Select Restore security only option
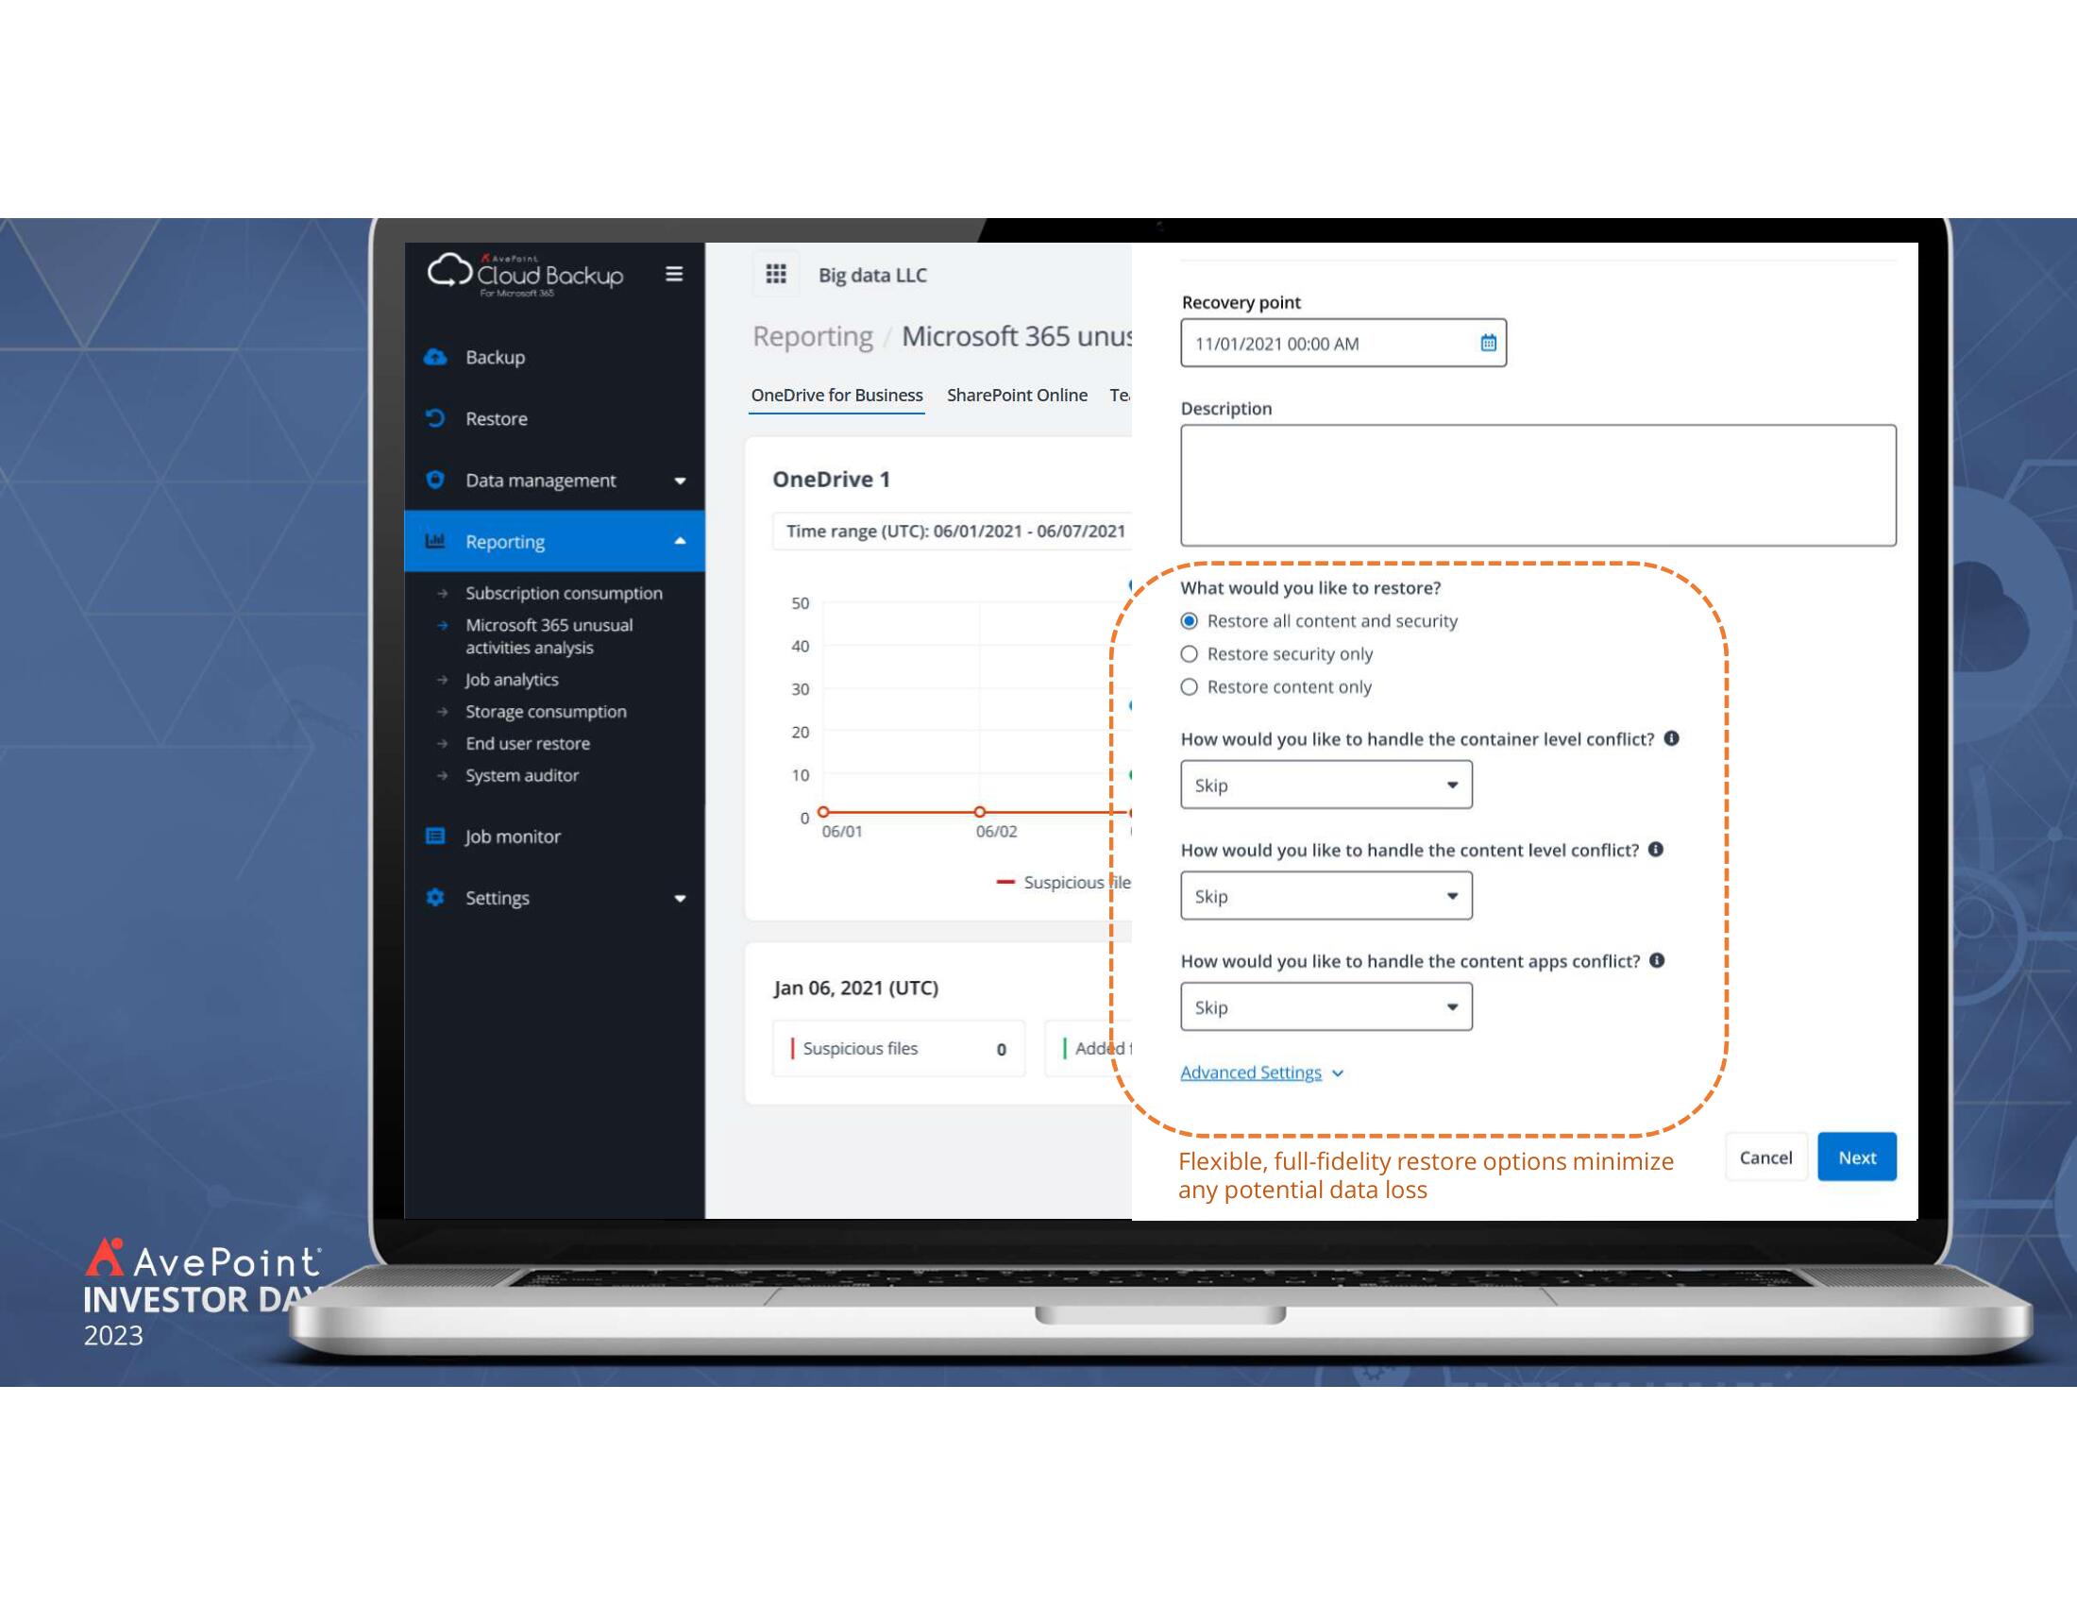The height and width of the screenshot is (1605, 2077). 1189,652
